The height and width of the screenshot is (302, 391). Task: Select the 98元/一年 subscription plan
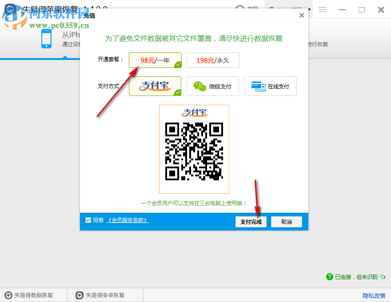[155, 60]
